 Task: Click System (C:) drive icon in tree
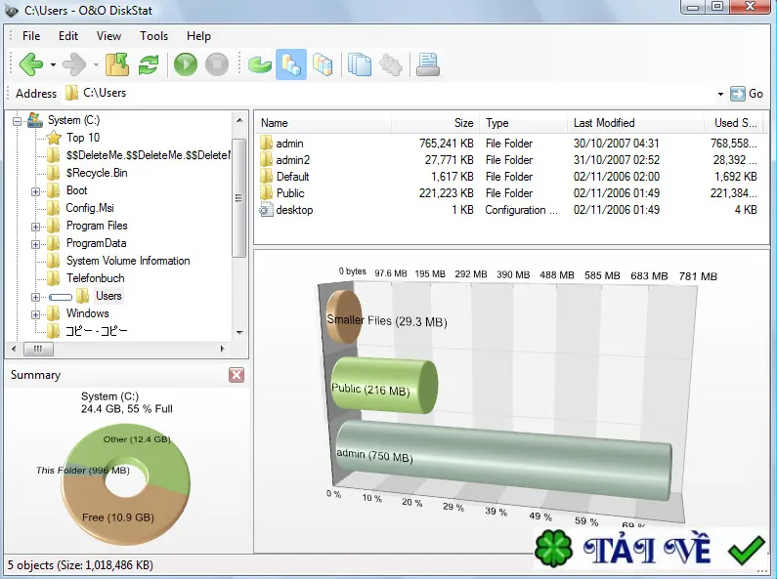pos(34,120)
